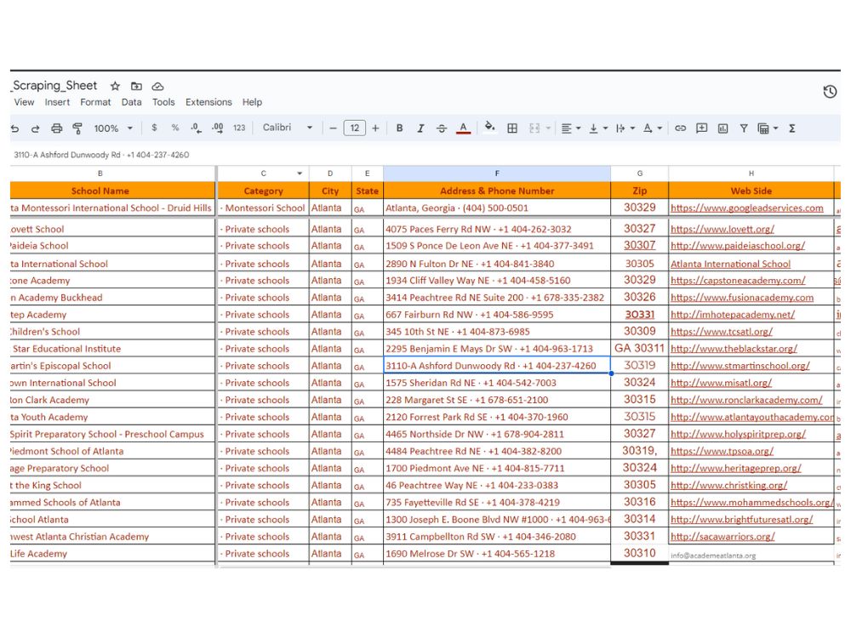Screen dimensions: 851x638
Task: Open Atlanta International School link
Action: coord(730,265)
